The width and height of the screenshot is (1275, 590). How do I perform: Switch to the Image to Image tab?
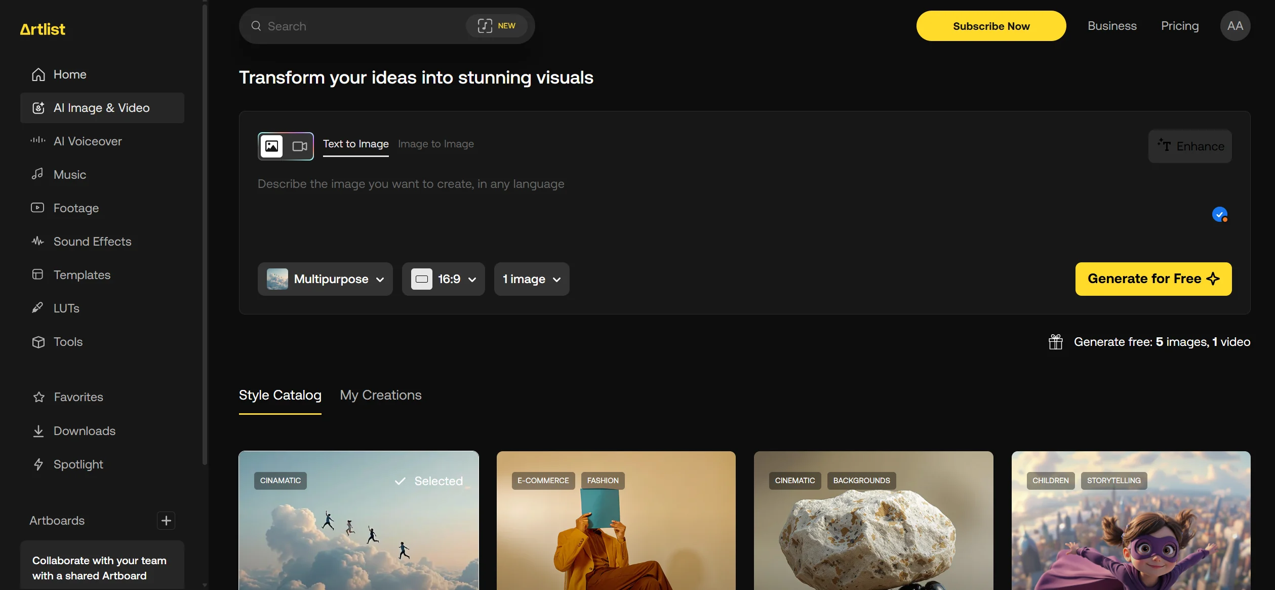(435, 144)
